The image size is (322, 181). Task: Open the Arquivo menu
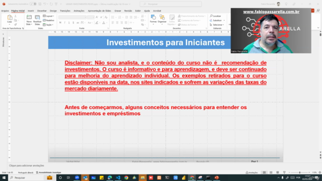[5, 11]
